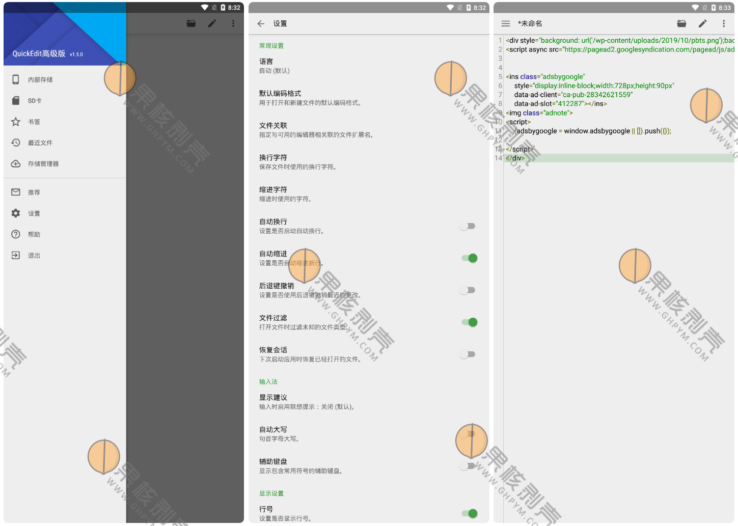Viewport: 738px width, 526px height.
Task: Place cursor on the data-ad-slot="412287" line
Action: click(x=560, y=103)
